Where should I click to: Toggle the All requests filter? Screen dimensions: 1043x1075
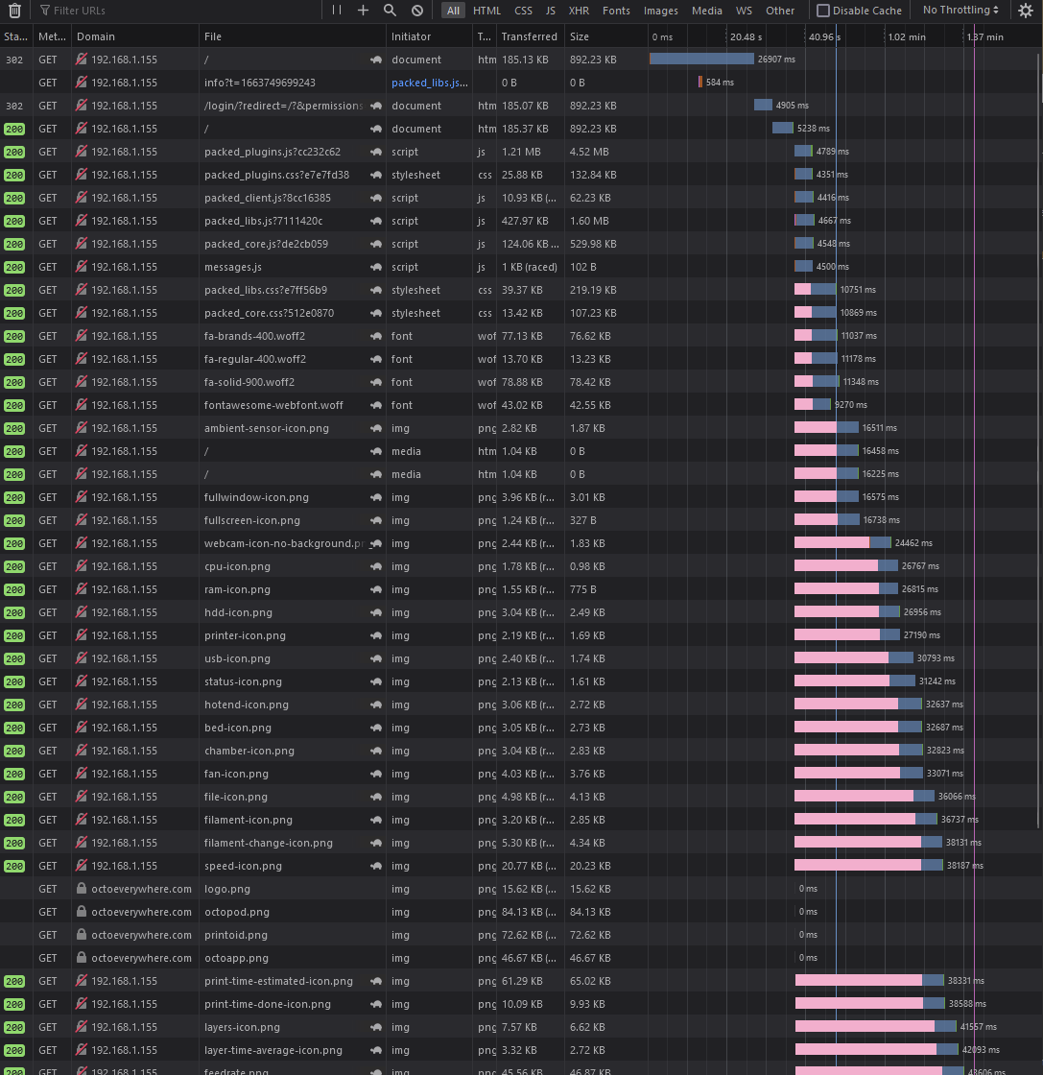(x=453, y=10)
